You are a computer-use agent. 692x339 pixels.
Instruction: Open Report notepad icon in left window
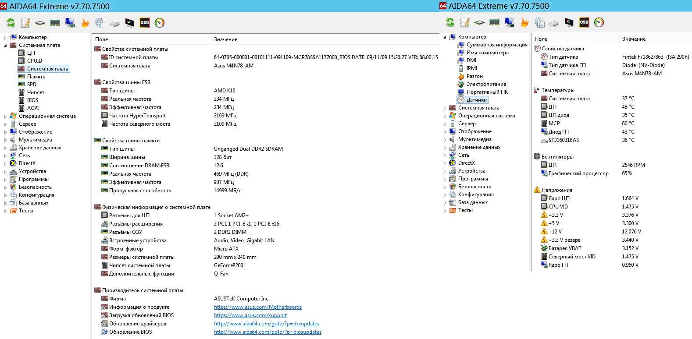point(25,23)
